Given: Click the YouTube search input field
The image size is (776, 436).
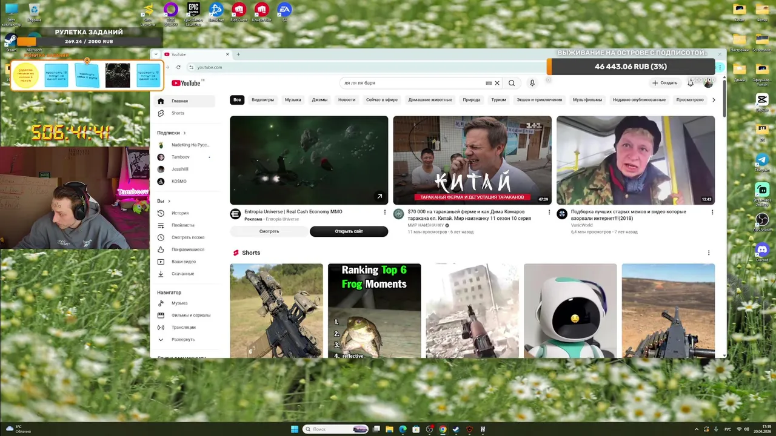Looking at the screenshot, I should (412, 83).
